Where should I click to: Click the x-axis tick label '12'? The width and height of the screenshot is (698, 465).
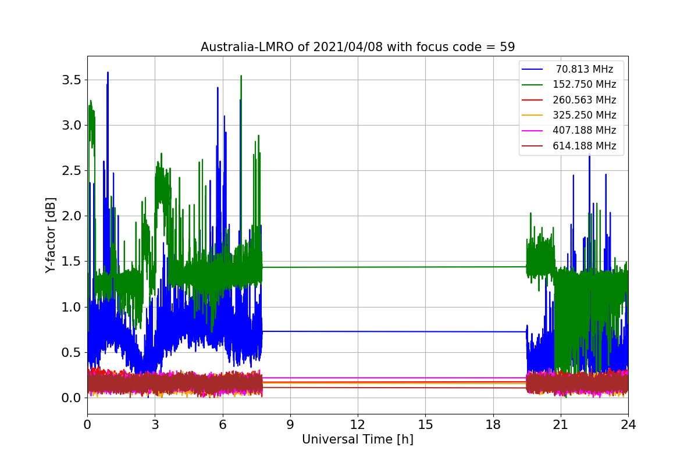point(358,424)
